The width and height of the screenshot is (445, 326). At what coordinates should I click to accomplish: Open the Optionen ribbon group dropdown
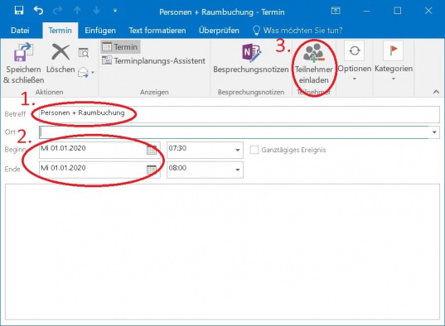pos(355,60)
